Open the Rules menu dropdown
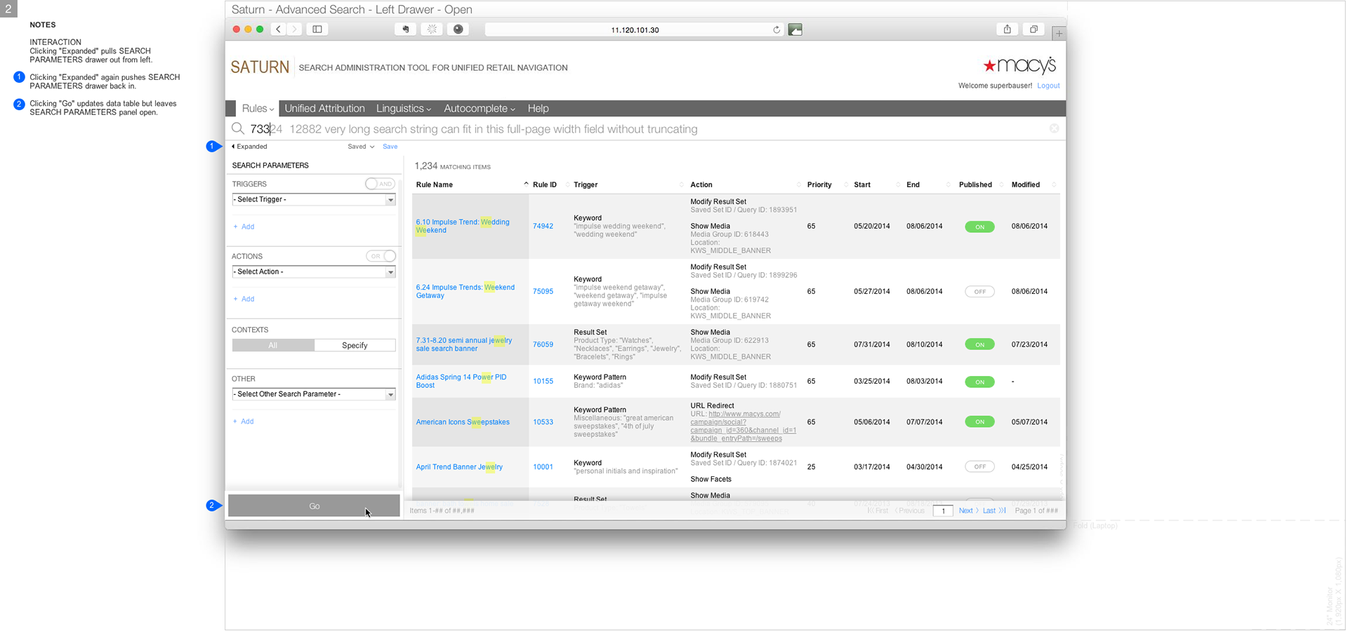 (x=257, y=109)
